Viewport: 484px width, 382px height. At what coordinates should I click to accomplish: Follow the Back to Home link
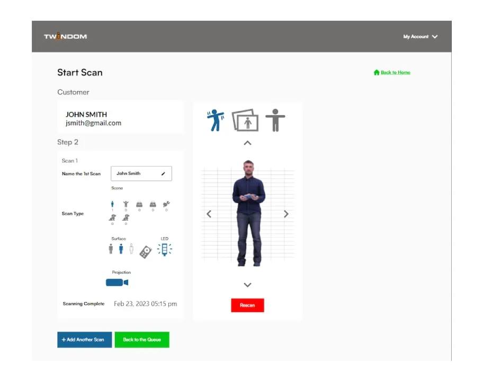tap(396, 72)
